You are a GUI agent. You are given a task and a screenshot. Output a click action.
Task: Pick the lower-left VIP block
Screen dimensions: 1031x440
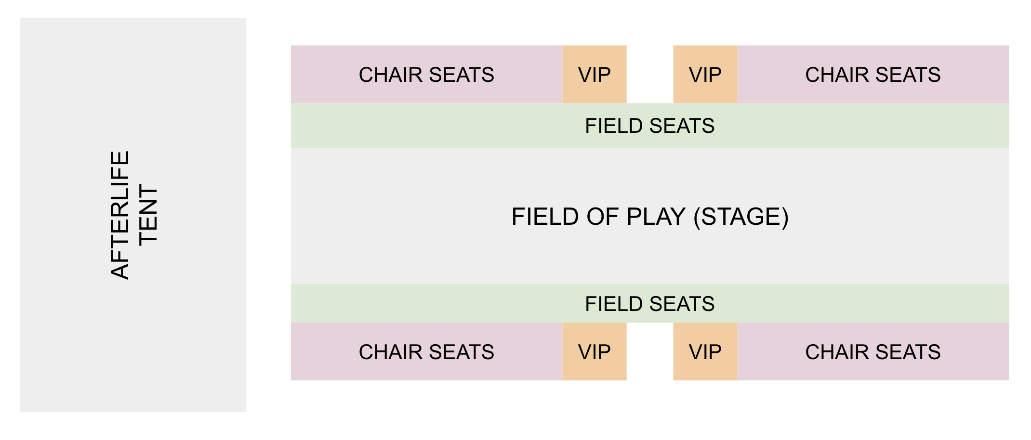coord(595,351)
